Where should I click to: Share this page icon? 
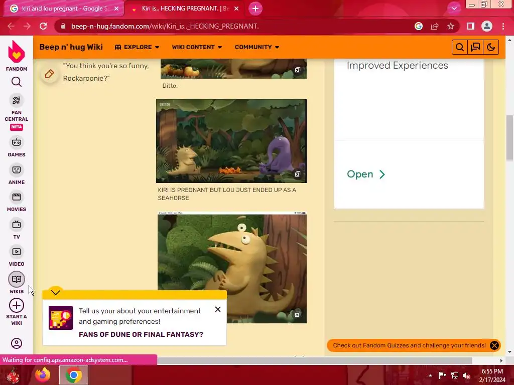435,26
